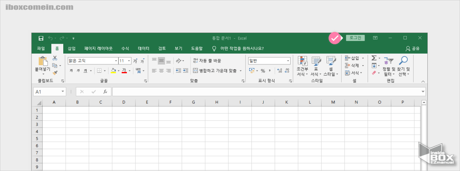460x171 pixels.
Task: Apply yellow fill color with the paint bucket
Action: tap(113, 71)
